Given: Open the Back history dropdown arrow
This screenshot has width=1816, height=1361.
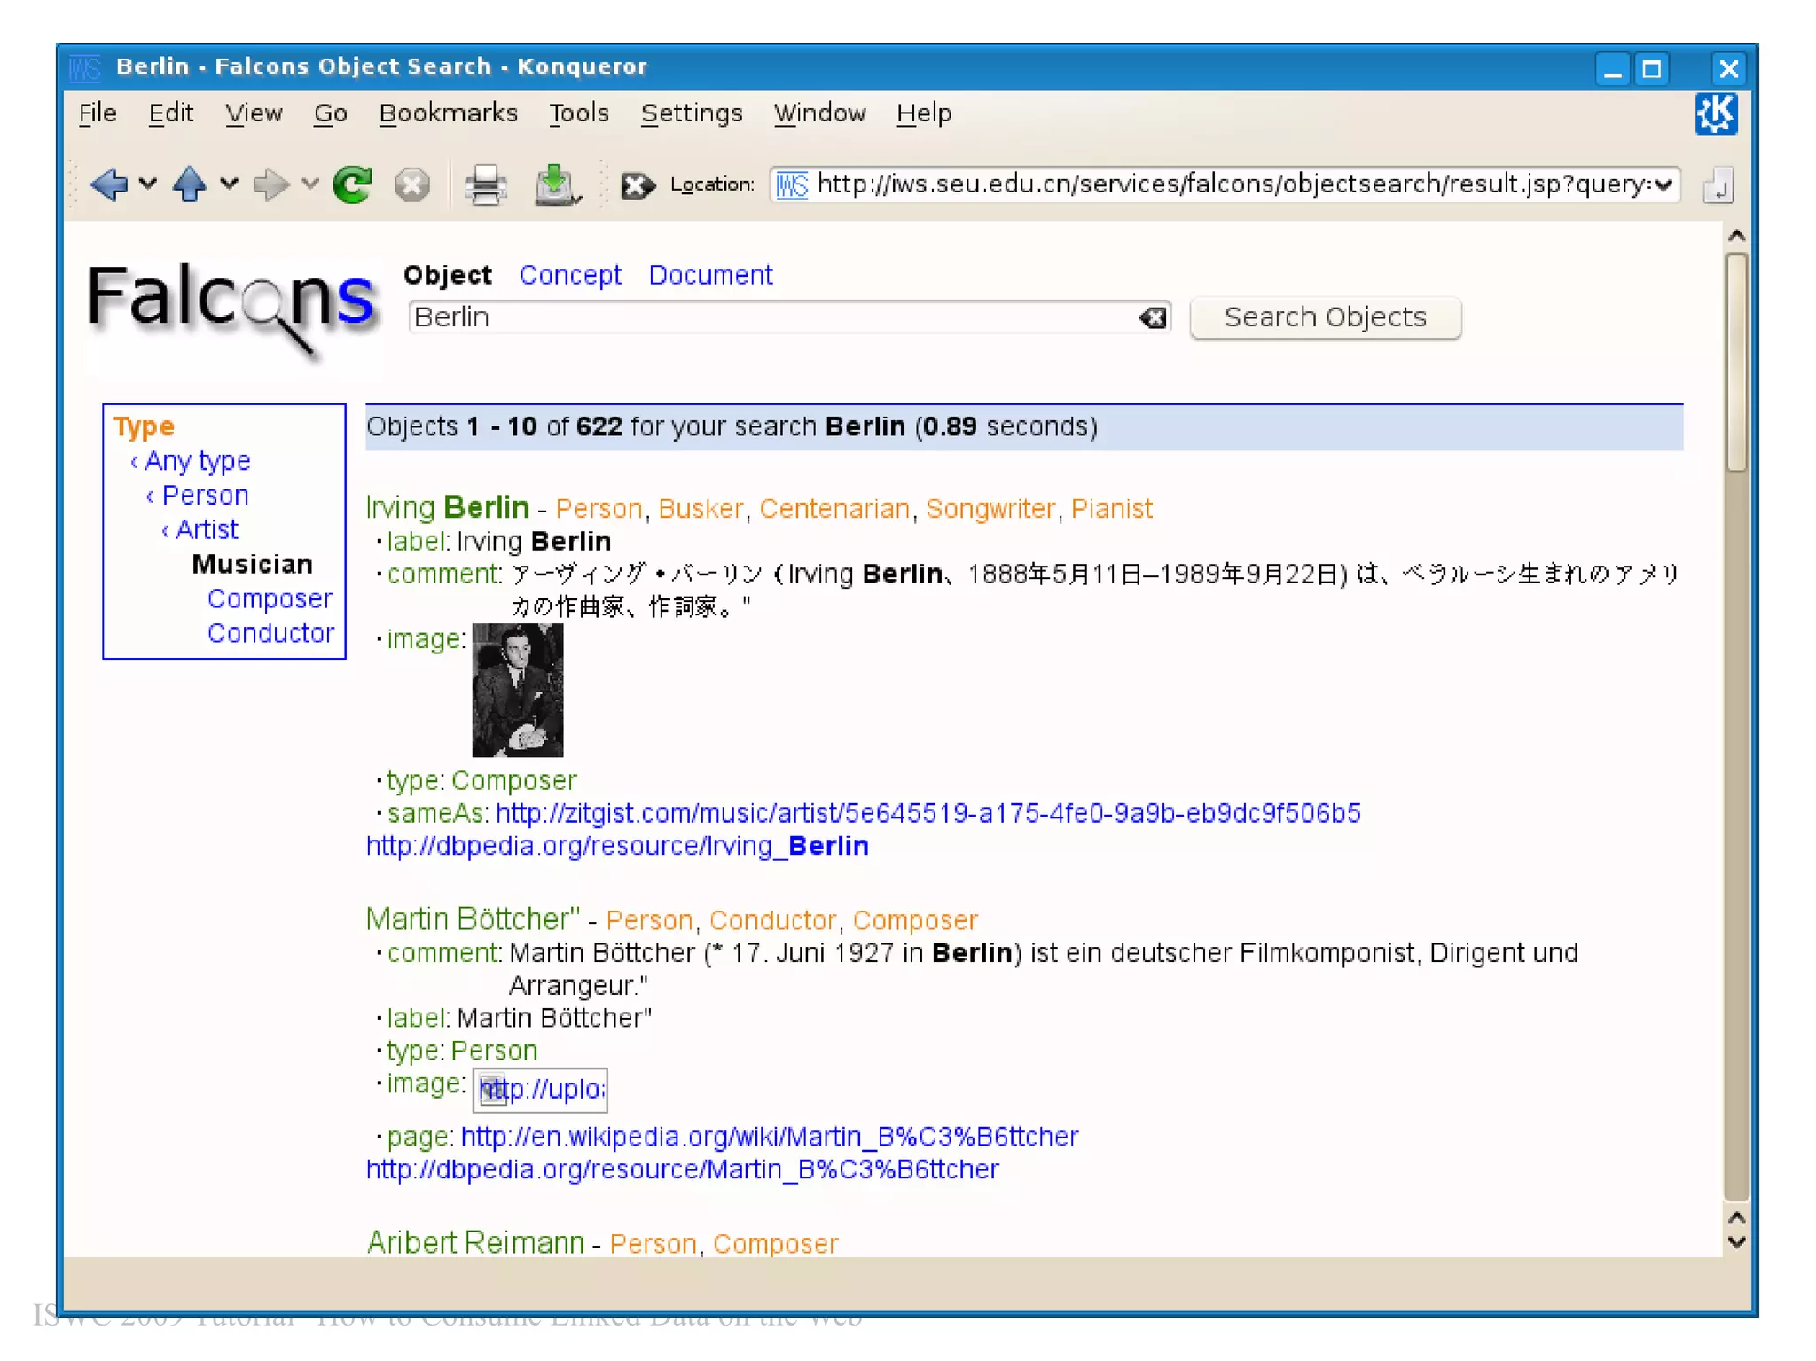Looking at the screenshot, I should click(x=148, y=184).
